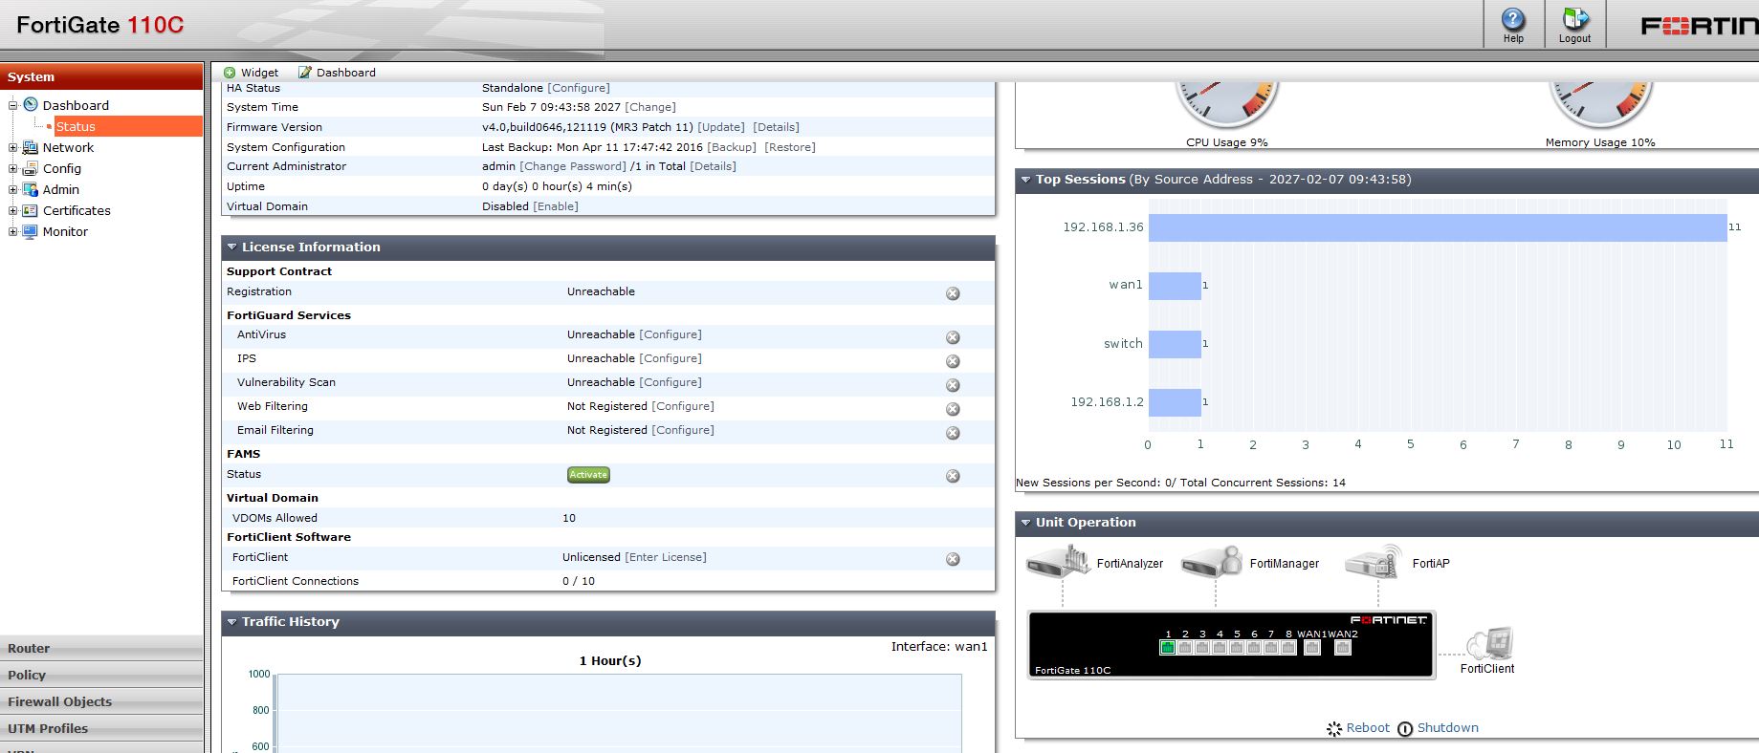Click the Logout icon

1574,19
